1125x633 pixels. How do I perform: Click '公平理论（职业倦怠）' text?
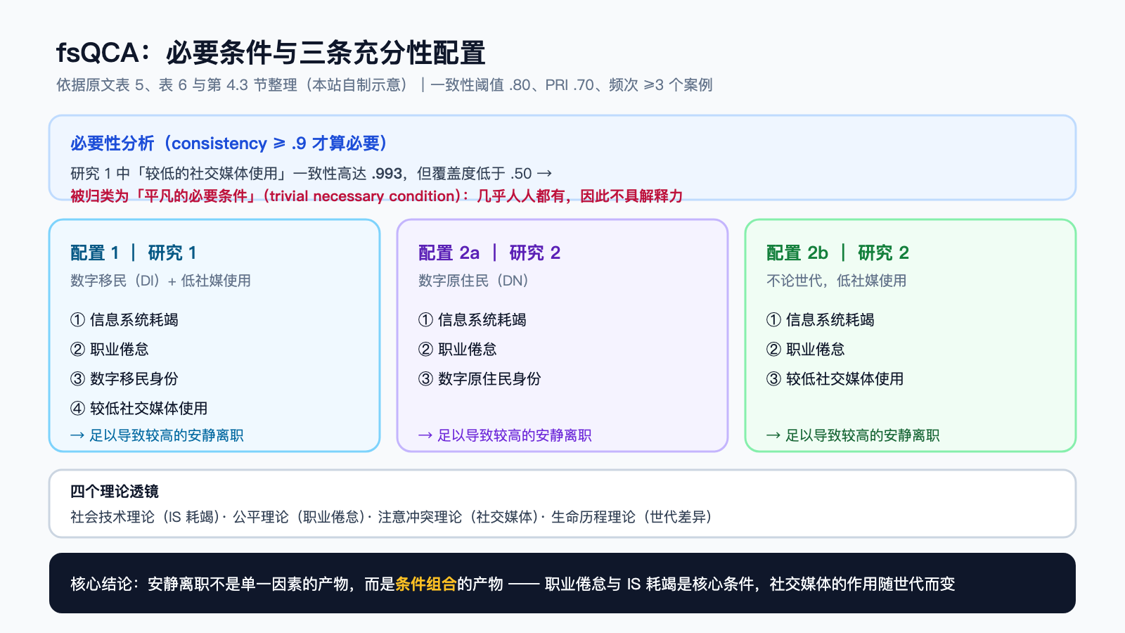300,517
